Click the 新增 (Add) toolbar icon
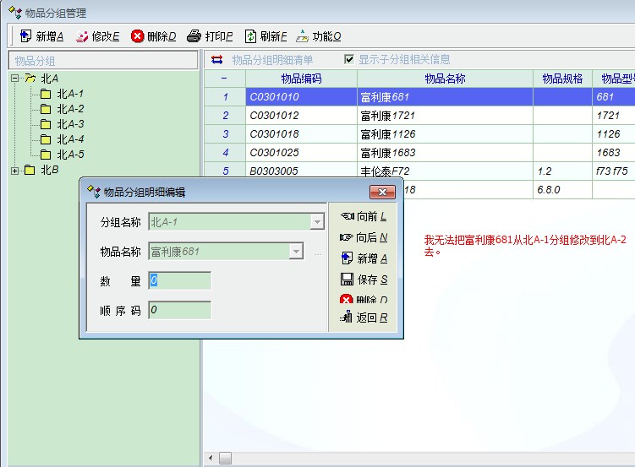635x467 pixels. pos(25,36)
